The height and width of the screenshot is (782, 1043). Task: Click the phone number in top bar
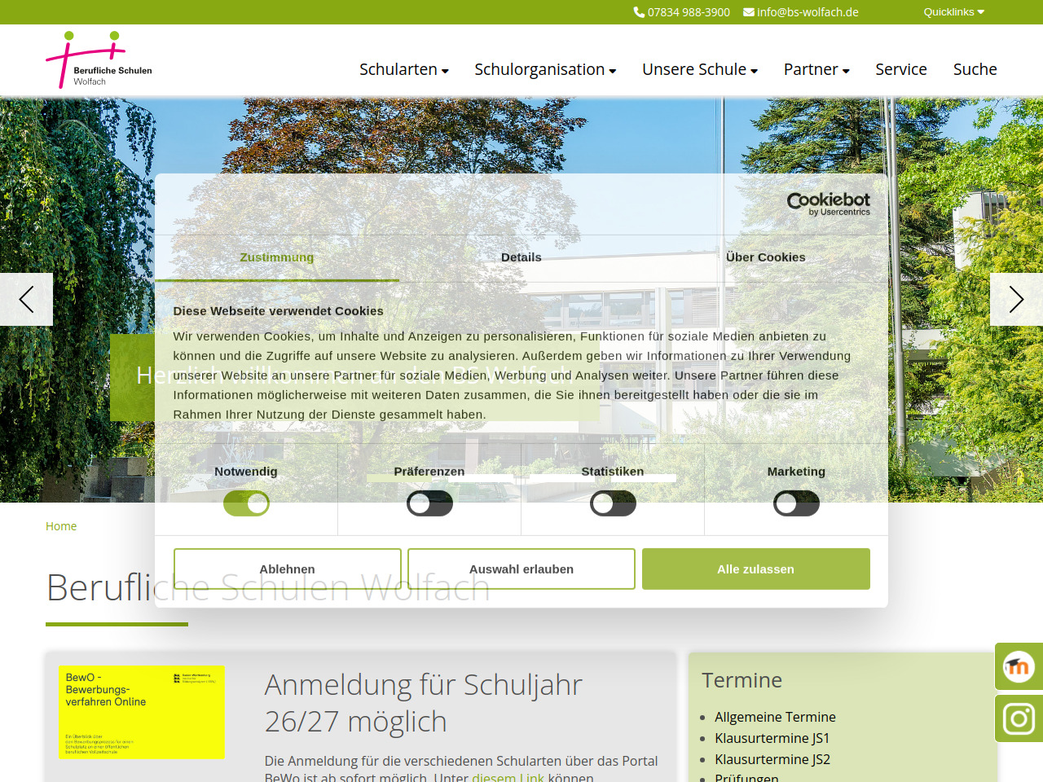pyautogui.click(x=681, y=12)
